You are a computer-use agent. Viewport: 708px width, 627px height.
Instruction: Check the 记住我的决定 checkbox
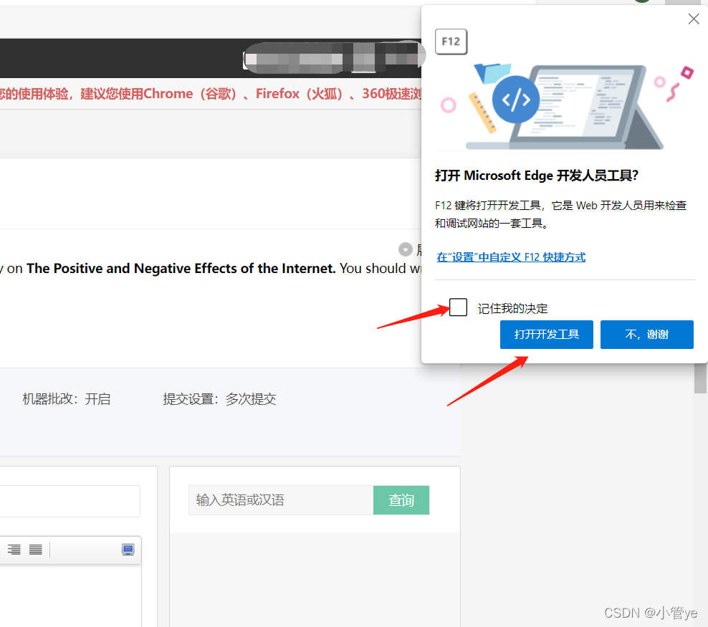[x=458, y=307]
